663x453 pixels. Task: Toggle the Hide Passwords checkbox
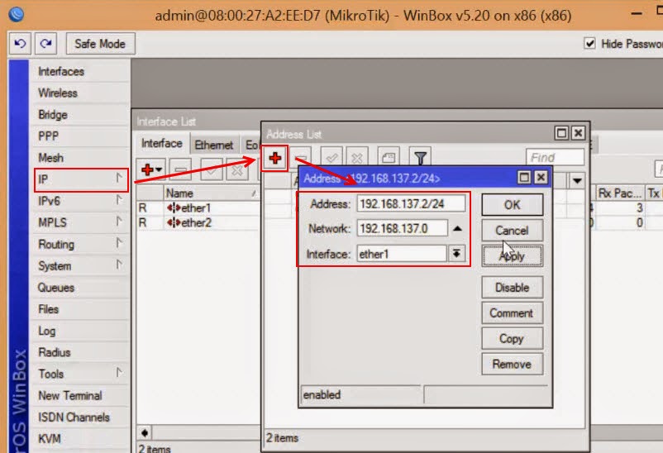click(590, 43)
